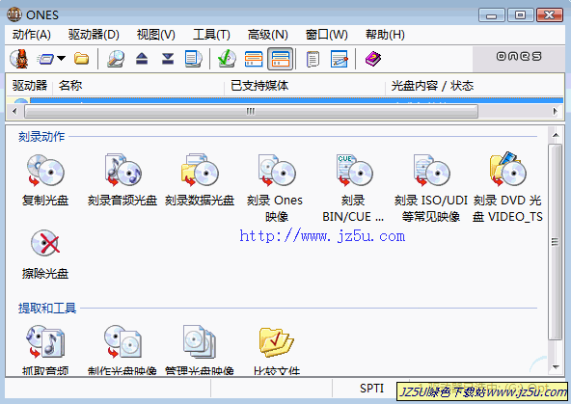
Task: Launch 管理光盘映像 manage image tool
Action: coord(200,350)
